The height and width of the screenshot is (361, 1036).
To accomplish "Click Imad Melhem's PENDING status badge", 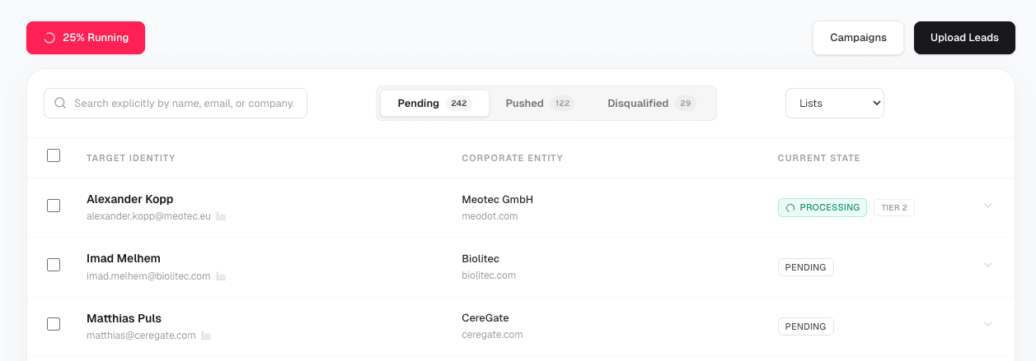I will click(805, 267).
